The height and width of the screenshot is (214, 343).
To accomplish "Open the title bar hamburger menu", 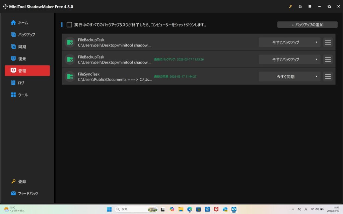I will pyautogui.click(x=310, y=6).
